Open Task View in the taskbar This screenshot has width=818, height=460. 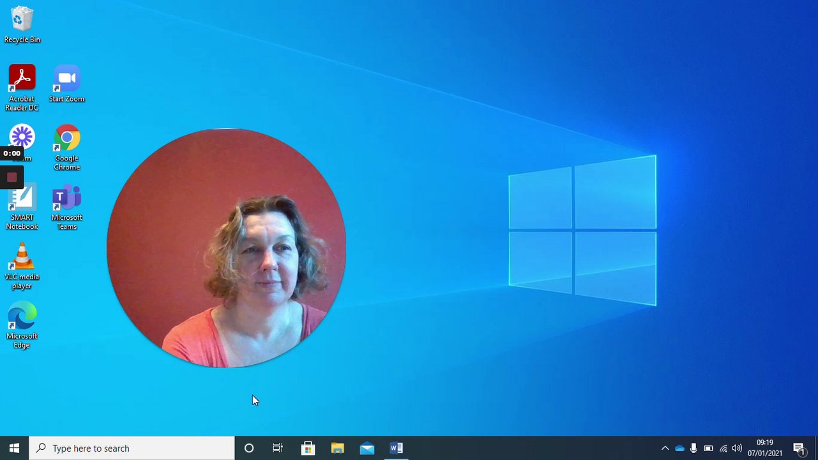click(x=278, y=448)
